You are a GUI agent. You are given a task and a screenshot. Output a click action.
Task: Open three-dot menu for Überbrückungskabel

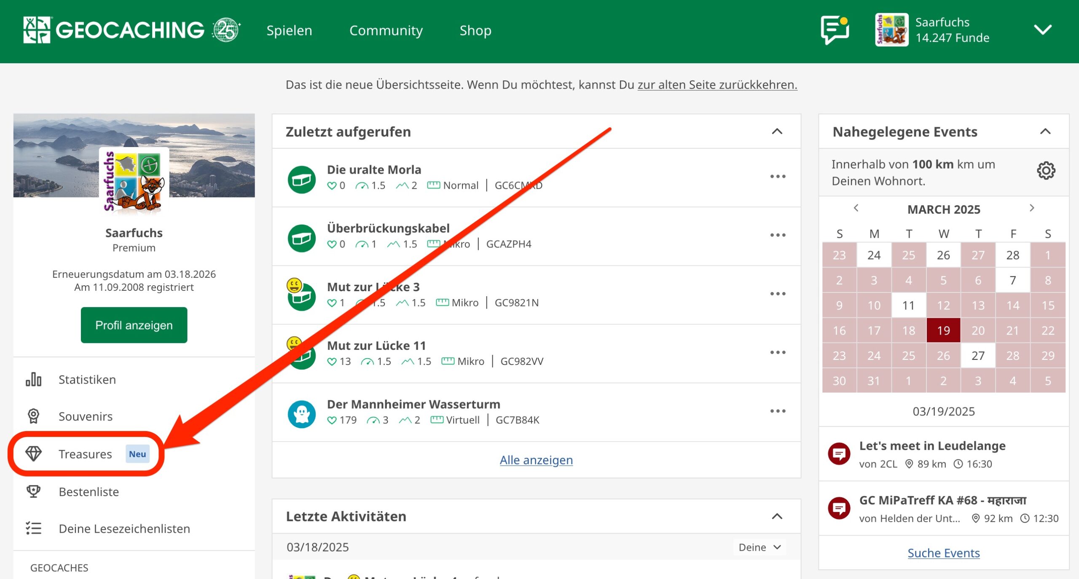pos(778,235)
